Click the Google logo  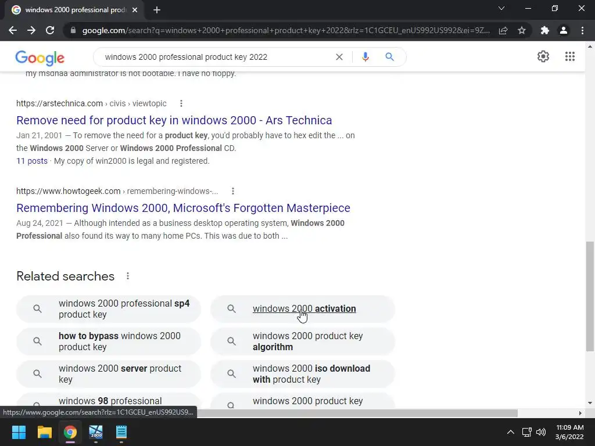pyautogui.click(x=40, y=57)
